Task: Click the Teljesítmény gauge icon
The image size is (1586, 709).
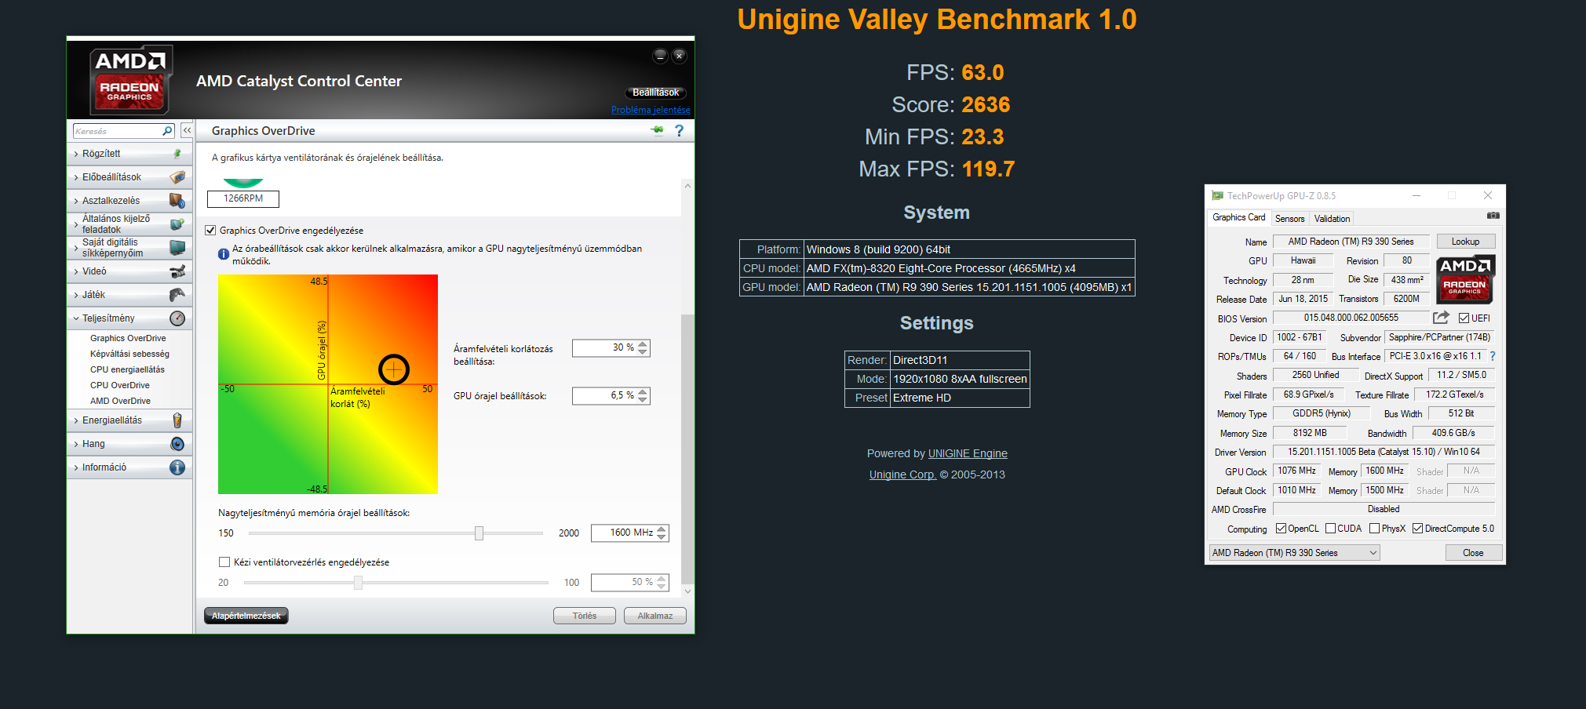Action: [178, 318]
